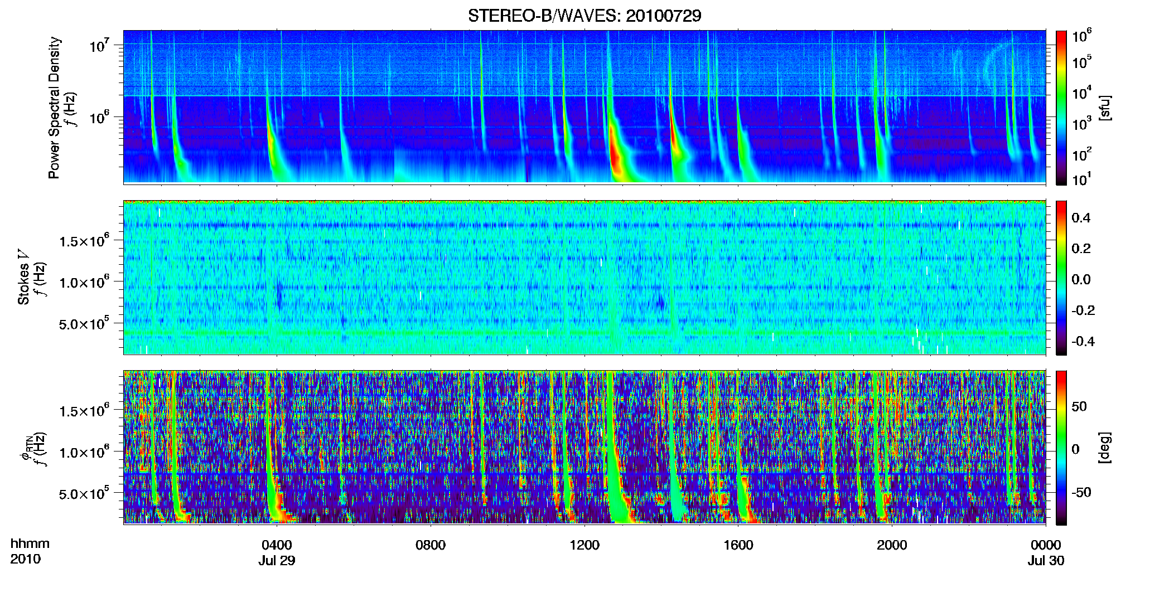Click the plot title STEREO-B/WAVES: 20100729
Screen dimensions: 1169x602
point(584,16)
